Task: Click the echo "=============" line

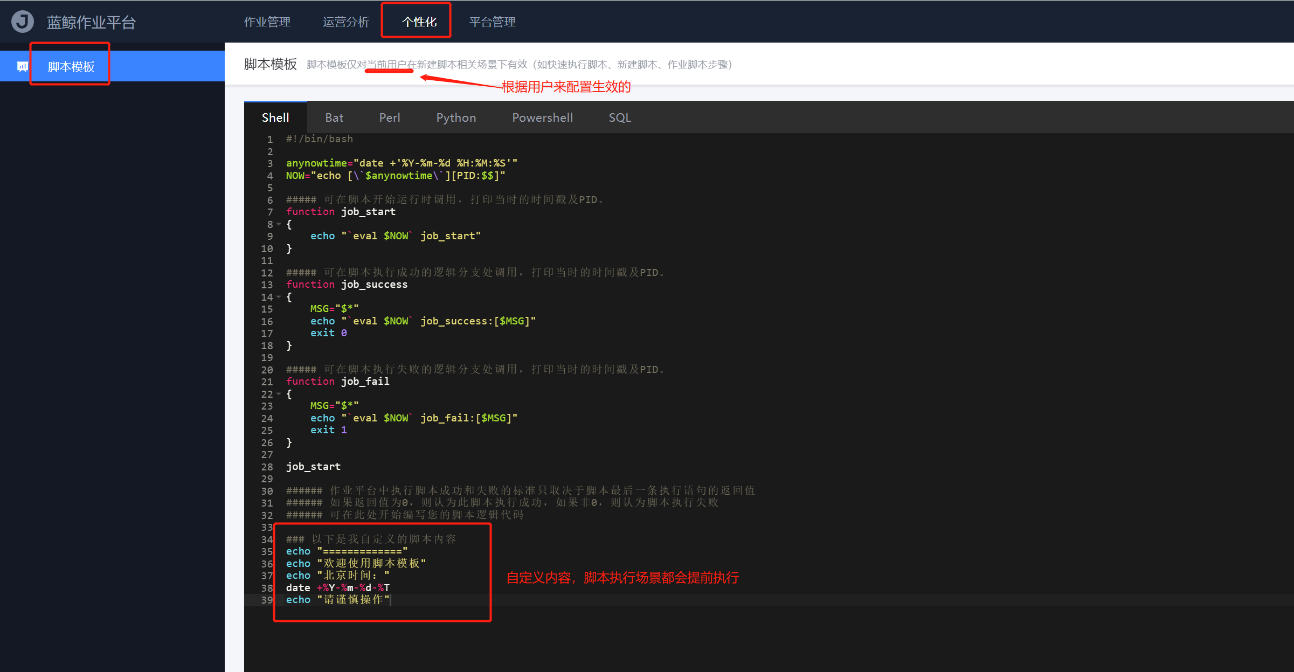Action: [347, 551]
